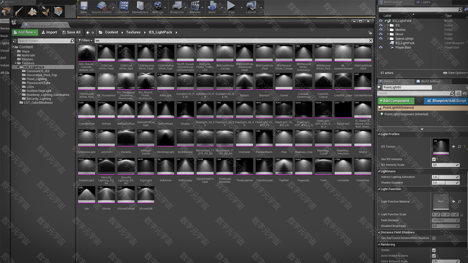Toggle the sources panel icon beside Search Folders
This screenshot has height=263, width=468.
point(15,41)
